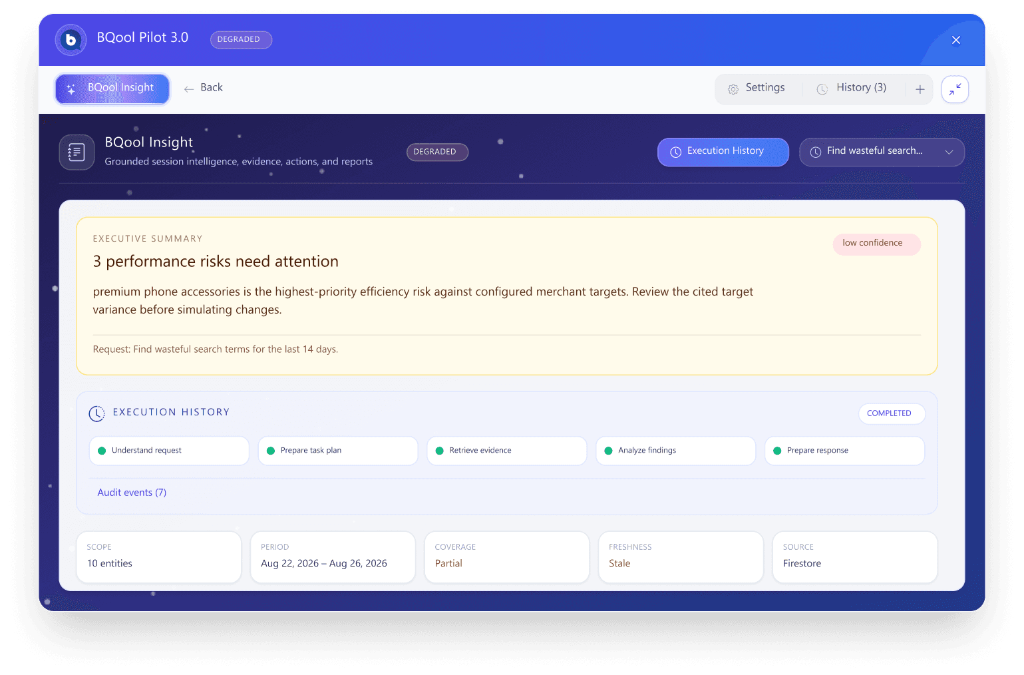Select the Prepare task plan step
The width and height of the screenshot is (1024, 675).
[x=338, y=451]
